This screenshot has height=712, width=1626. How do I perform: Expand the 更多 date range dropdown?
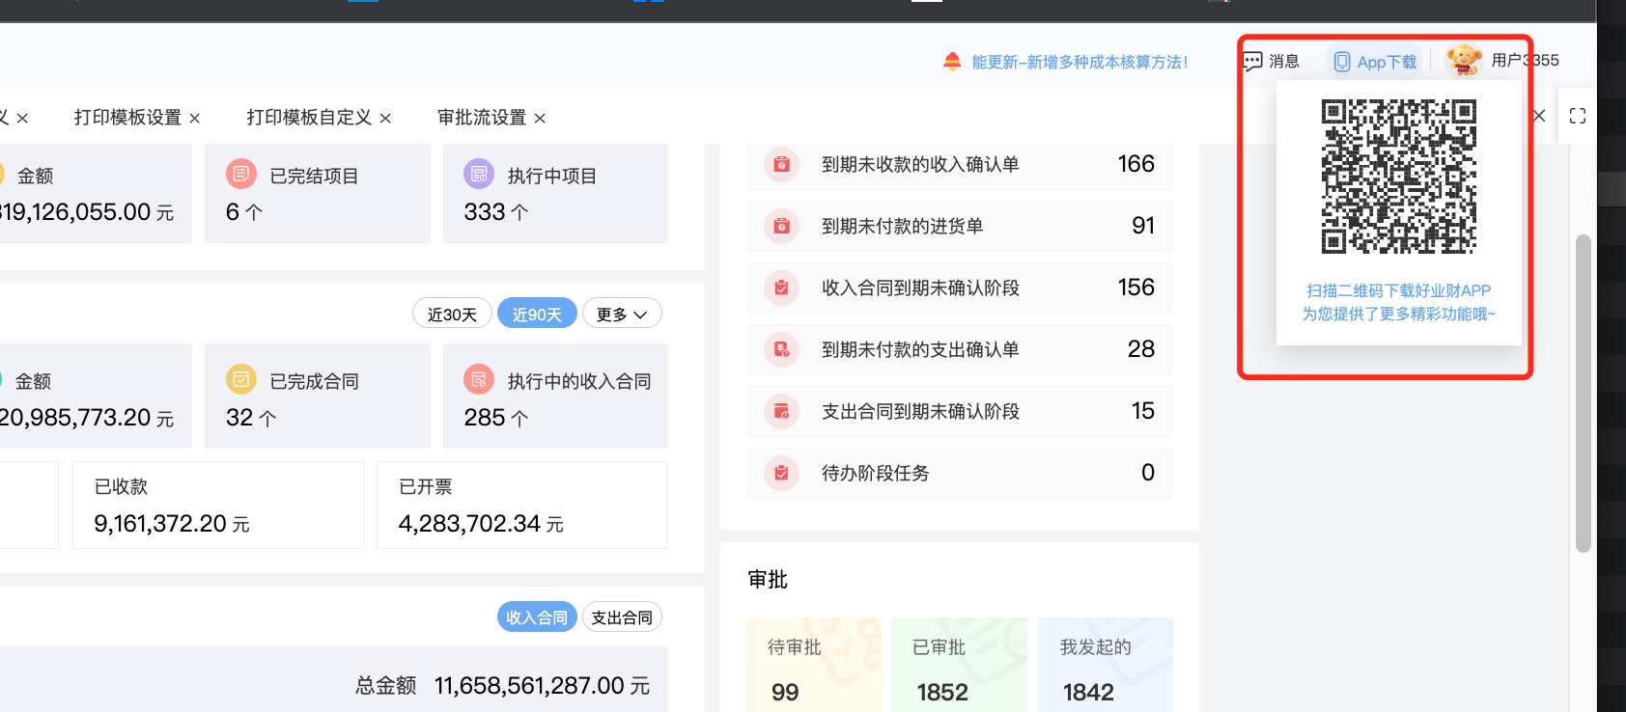622,314
